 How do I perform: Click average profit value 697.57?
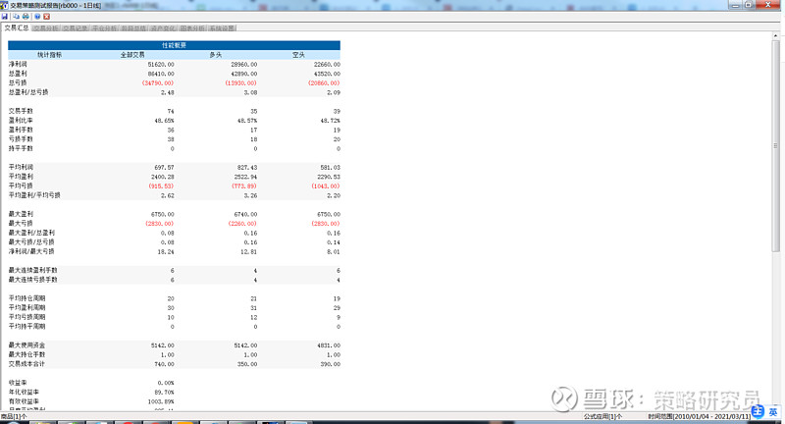point(164,167)
